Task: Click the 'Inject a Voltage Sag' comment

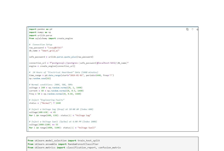Action: click(x=61, y=109)
